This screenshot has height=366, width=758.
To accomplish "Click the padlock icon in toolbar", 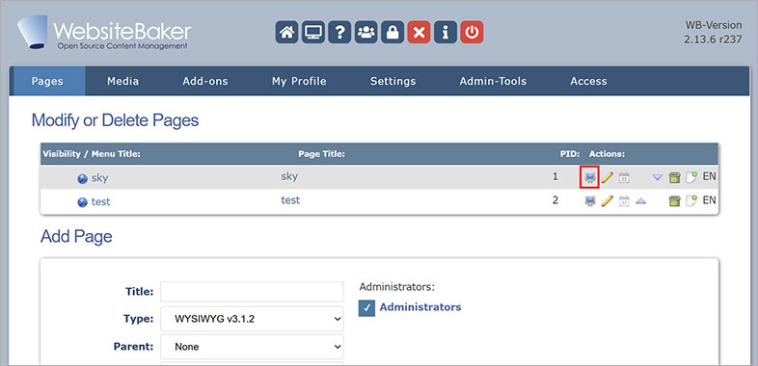I will pyautogui.click(x=393, y=33).
